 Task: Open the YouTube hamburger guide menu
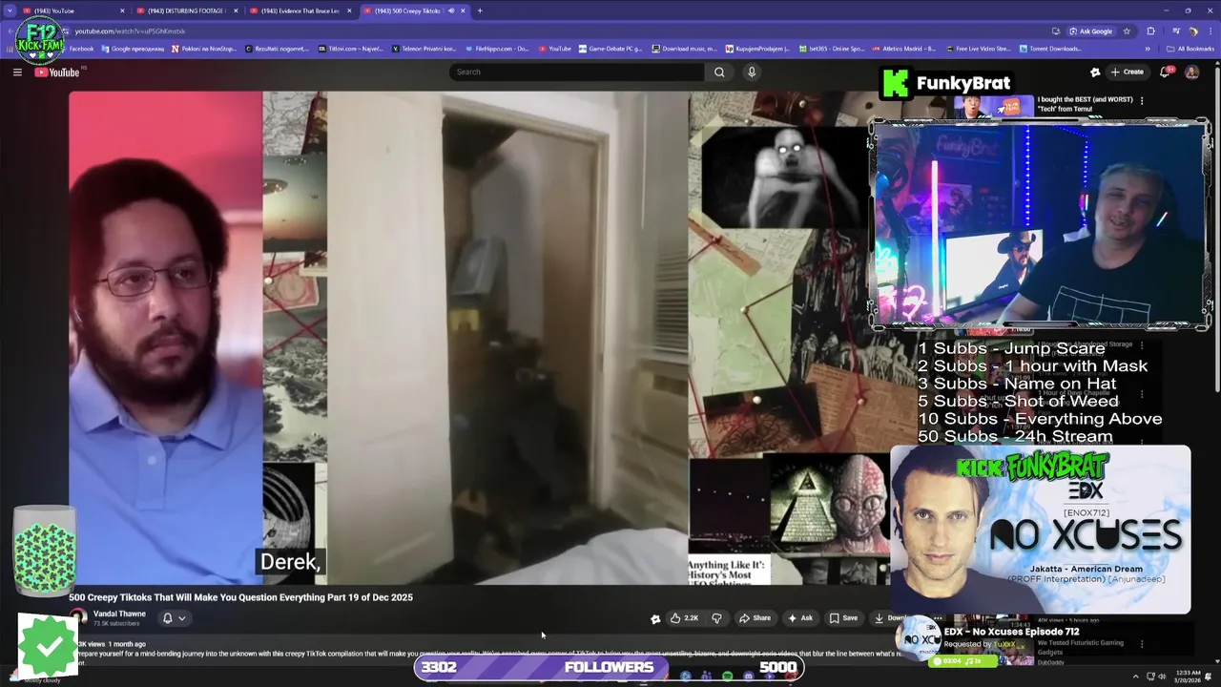[17, 72]
